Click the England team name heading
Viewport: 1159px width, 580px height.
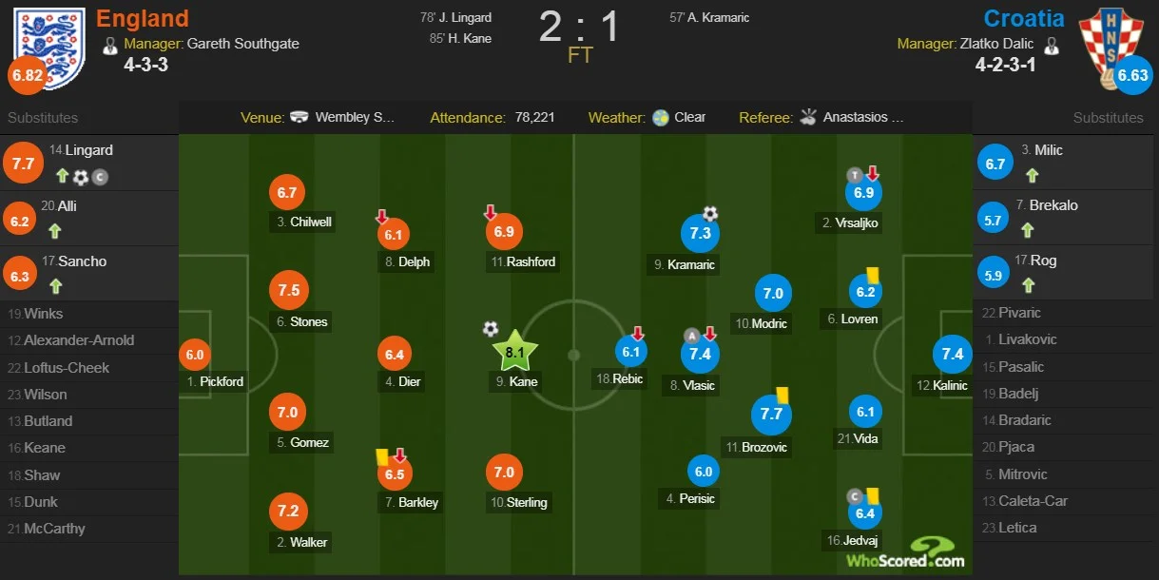click(143, 18)
